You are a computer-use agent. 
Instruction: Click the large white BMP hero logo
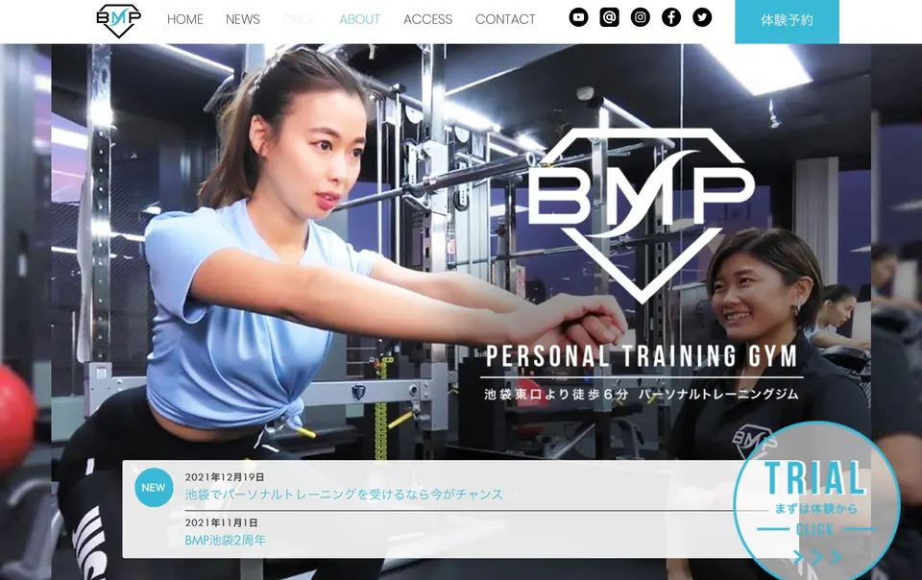point(641,214)
